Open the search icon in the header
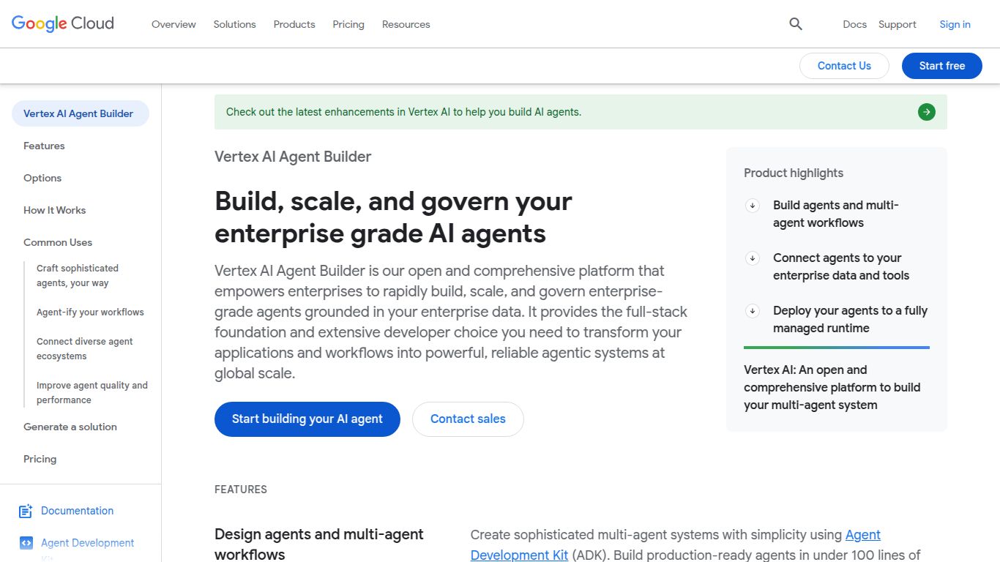The height and width of the screenshot is (562, 1000). pos(795,24)
